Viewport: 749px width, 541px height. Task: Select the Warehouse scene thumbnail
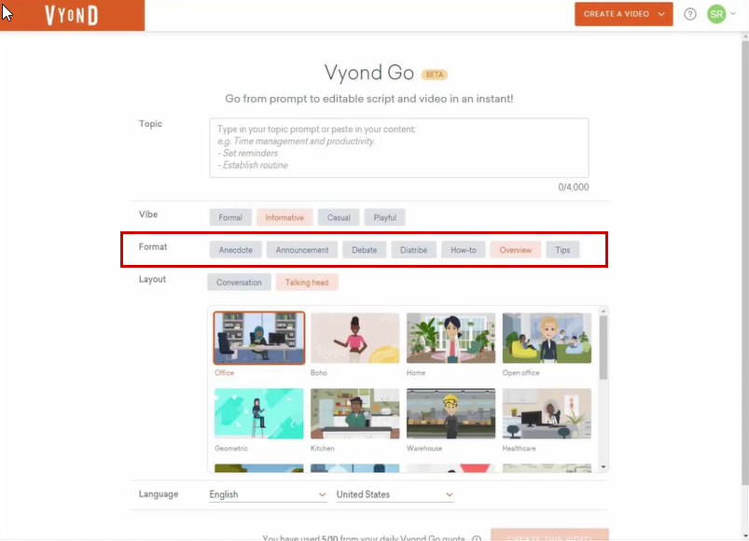pyautogui.click(x=451, y=413)
